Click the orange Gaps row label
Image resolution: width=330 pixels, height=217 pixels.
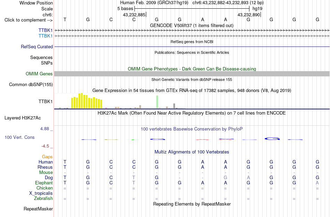[x=47, y=157]
